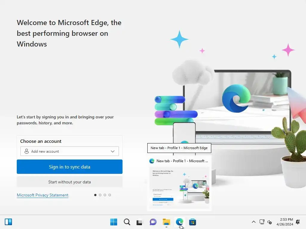306x229 pixels.
Task: Open Task View on the taskbar
Action: (140, 222)
